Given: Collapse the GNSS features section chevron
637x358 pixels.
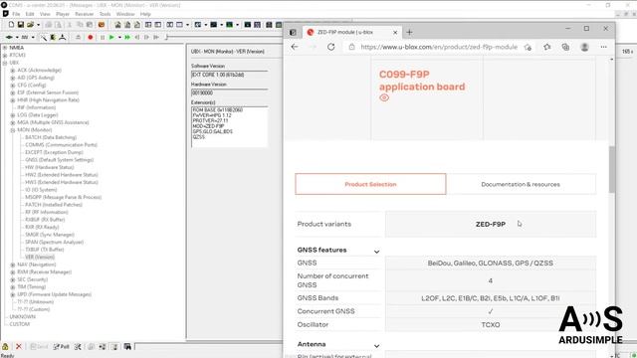Looking at the screenshot, I should point(376,252).
